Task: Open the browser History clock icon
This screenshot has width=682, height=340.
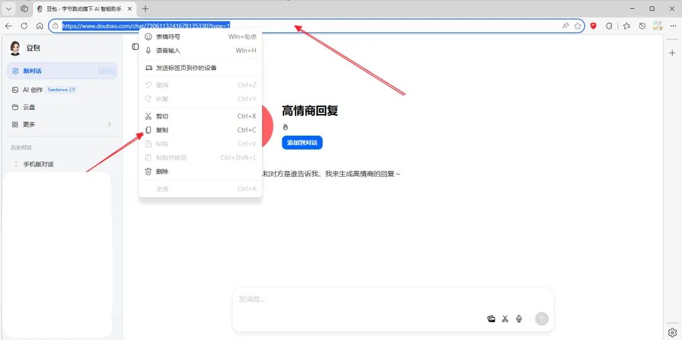Action: click(x=642, y=26)
